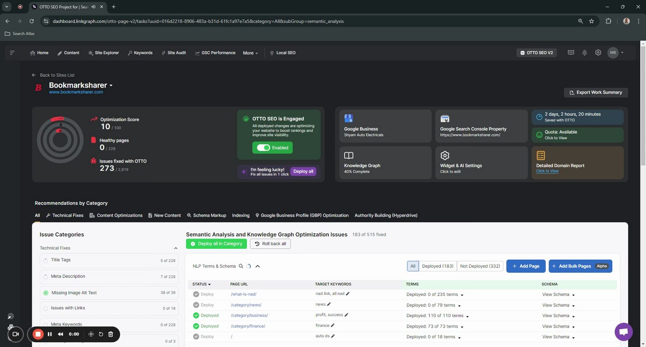This screenshot has width=646, height=347.
Task: Click the Widget & AI Settings gear icon
Action: click(x=445, y=156)
